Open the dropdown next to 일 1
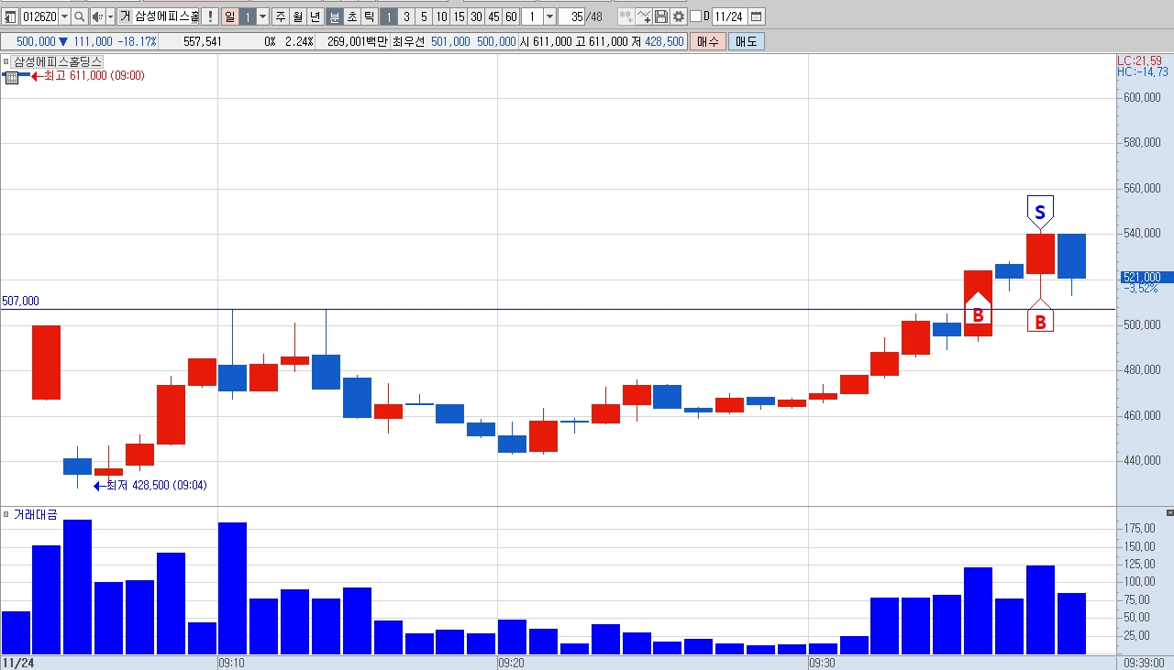Viewport: 1174px width, 670px height. click(263, 16)
